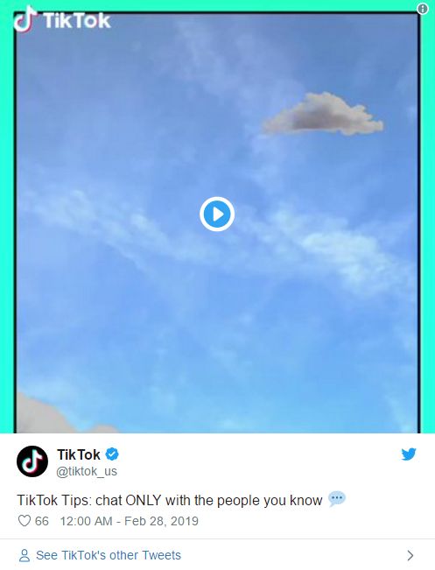The height and width of the screenshot is (570, 435).
Task: Click the TikTok account display name
Action: [79, 454]
